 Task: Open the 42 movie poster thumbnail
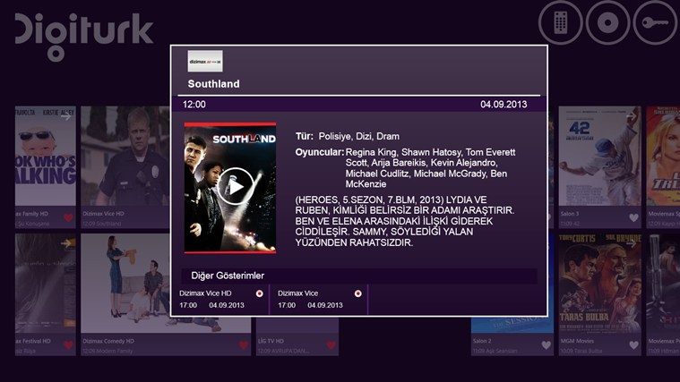(599, 156)
